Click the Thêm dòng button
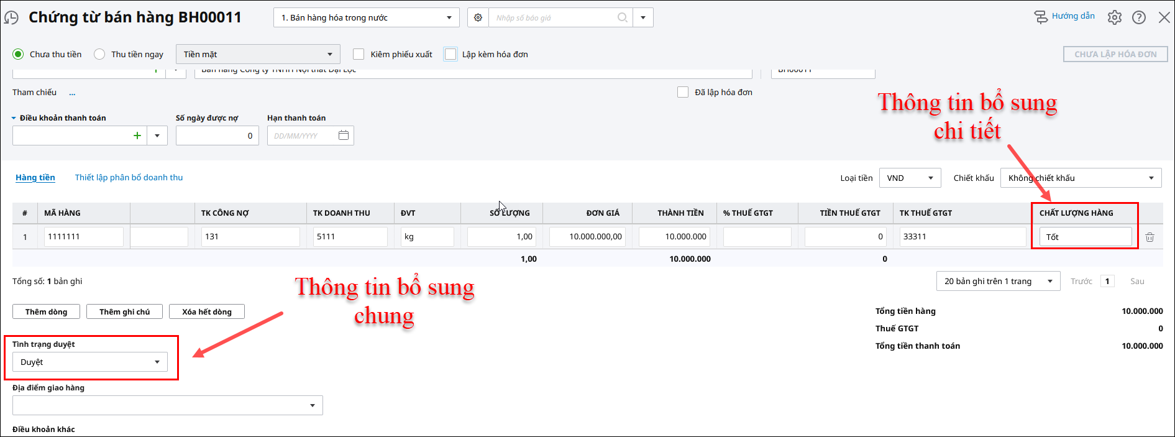The image size is (1175, 437). pyautogui.click(x=46, y=311)
